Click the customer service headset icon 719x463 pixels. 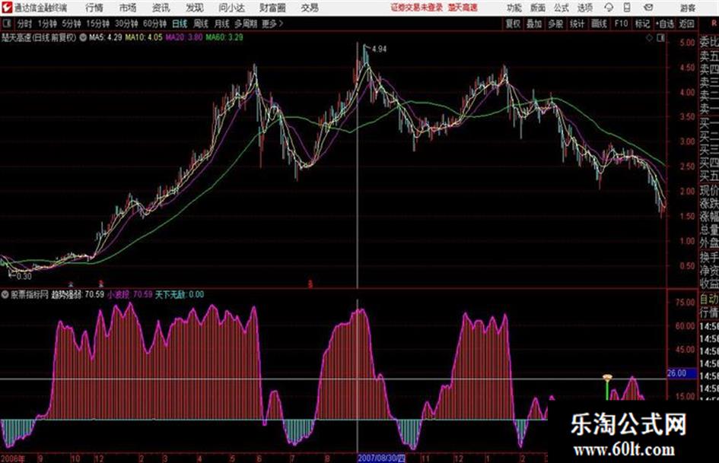609,8
